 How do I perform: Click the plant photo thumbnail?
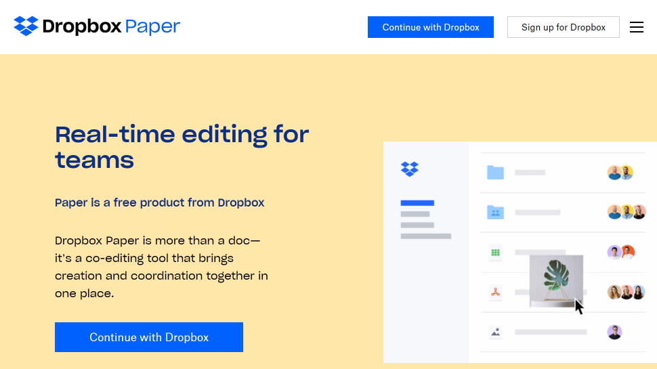556,280
